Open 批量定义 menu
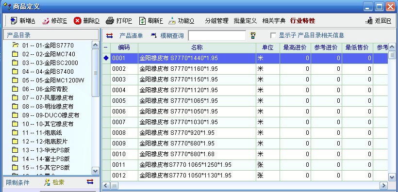This screenshot has width=398, height=192. [x=245, y=21]
